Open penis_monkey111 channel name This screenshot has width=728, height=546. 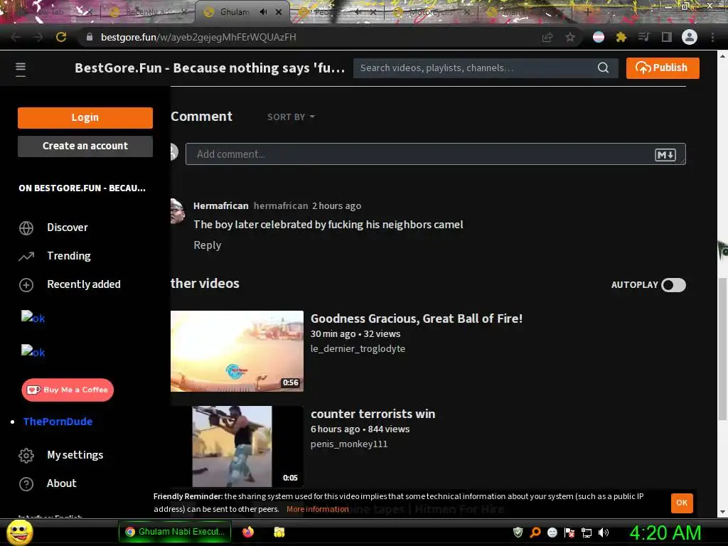coord(349,444)
